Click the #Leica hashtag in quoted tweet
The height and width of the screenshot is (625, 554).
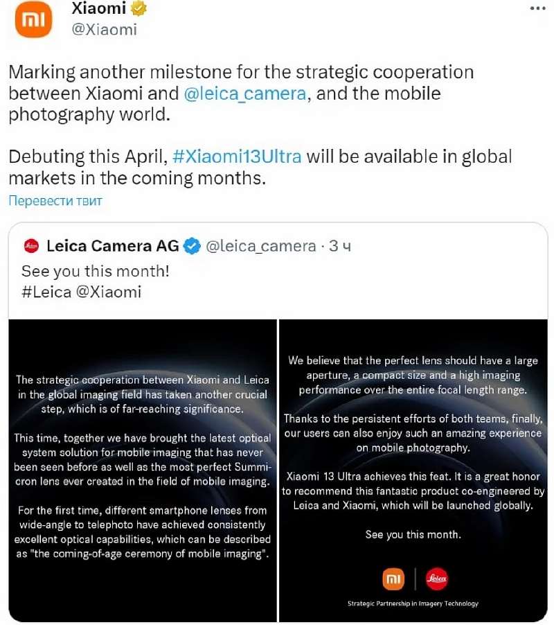46,292
